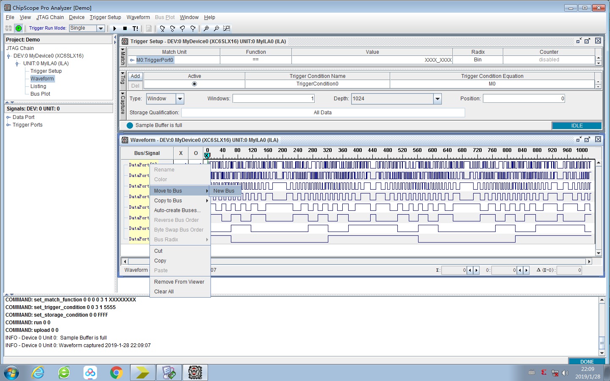Image resolution: width=610 pixels, height=381 pixels.
Task: Open the Trigger Run Mode dropdown
Action: tap(100, 28)
